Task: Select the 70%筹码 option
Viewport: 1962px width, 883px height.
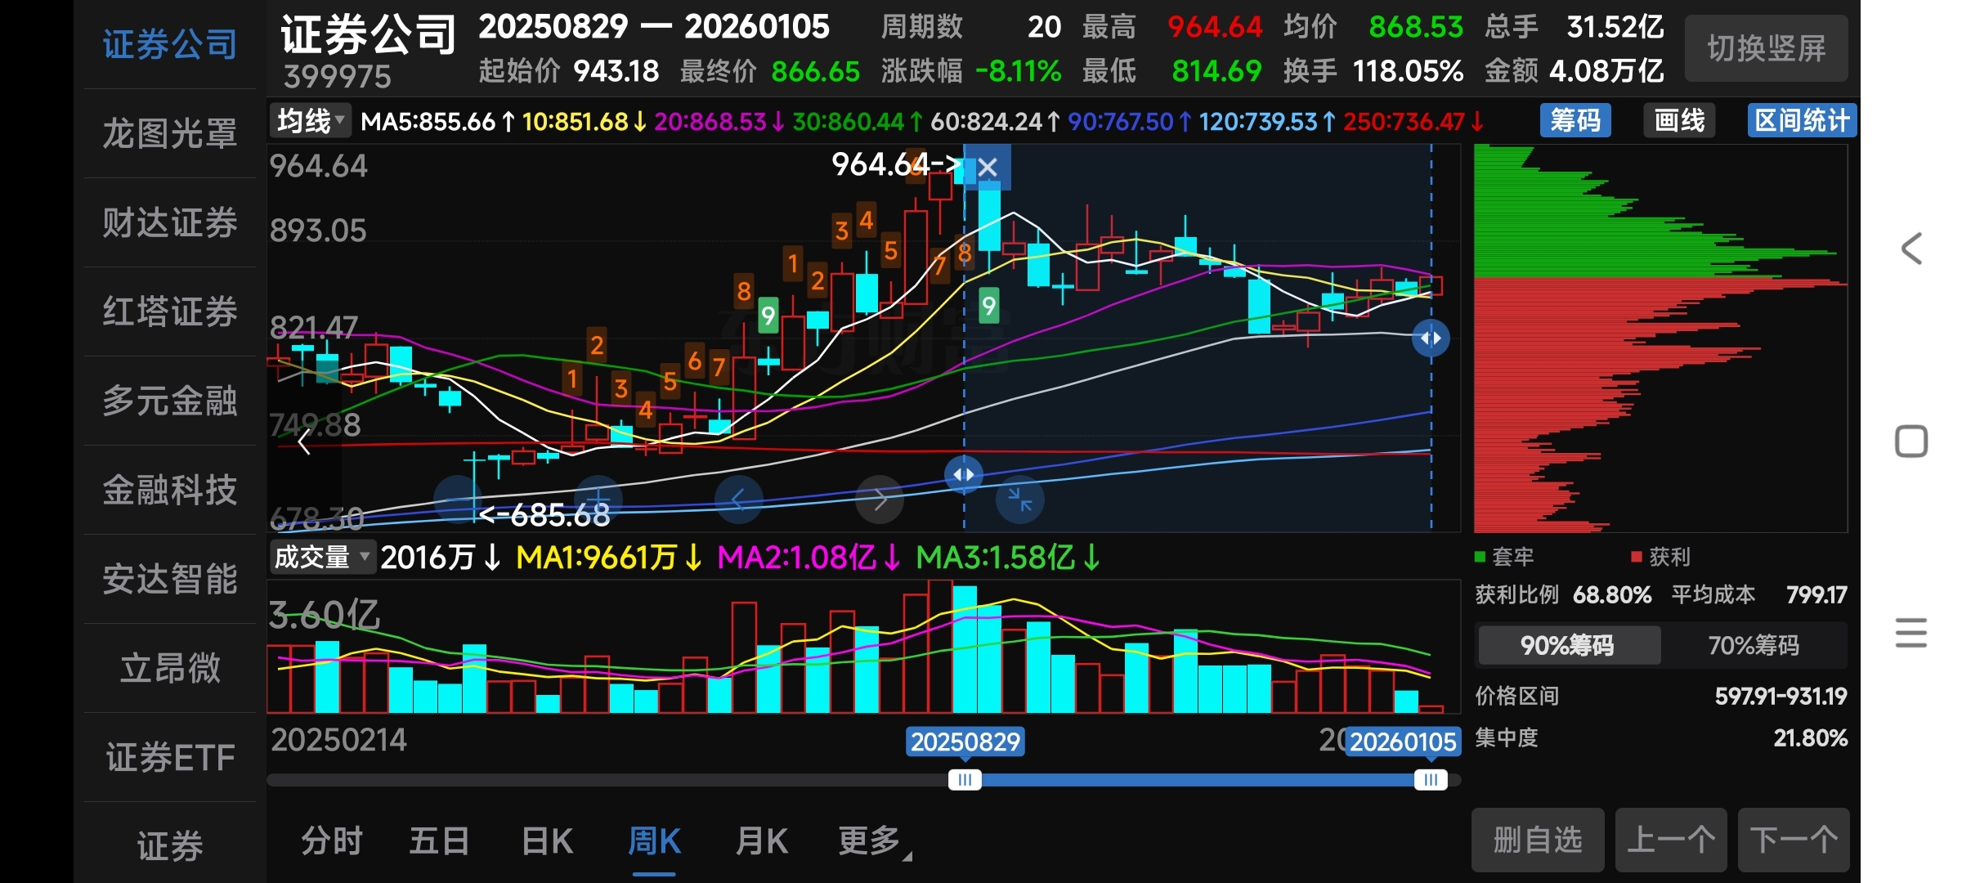Action: coord(1754,646)
